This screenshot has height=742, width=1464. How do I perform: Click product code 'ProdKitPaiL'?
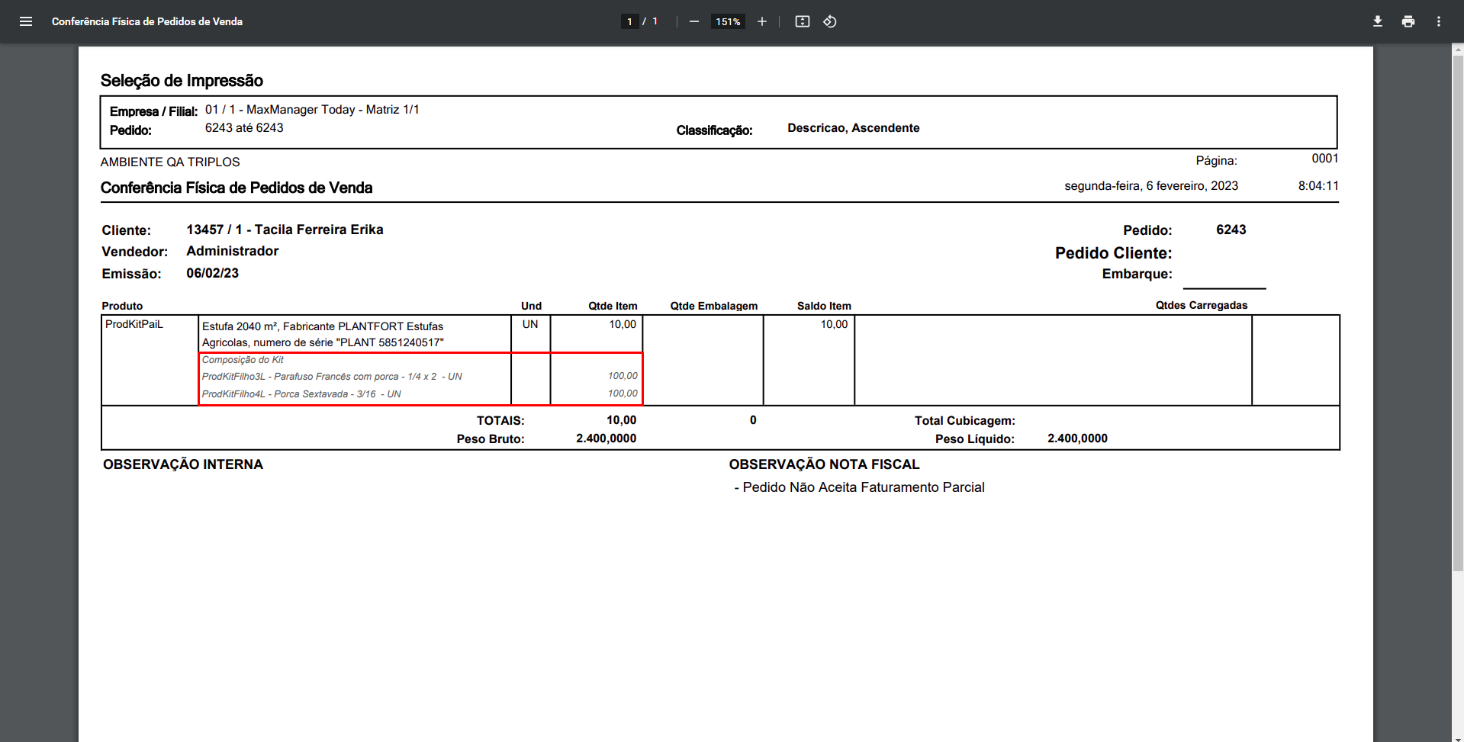134,324
